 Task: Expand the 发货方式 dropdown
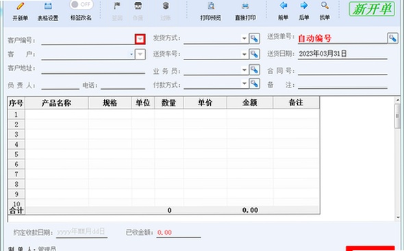244,38
